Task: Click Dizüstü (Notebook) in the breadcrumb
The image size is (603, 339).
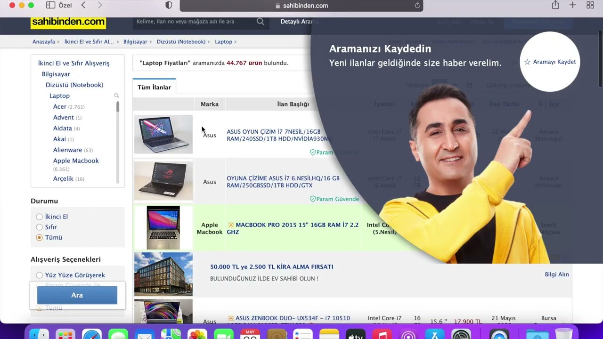Action: pyautogui.click(x=181, y=41)
